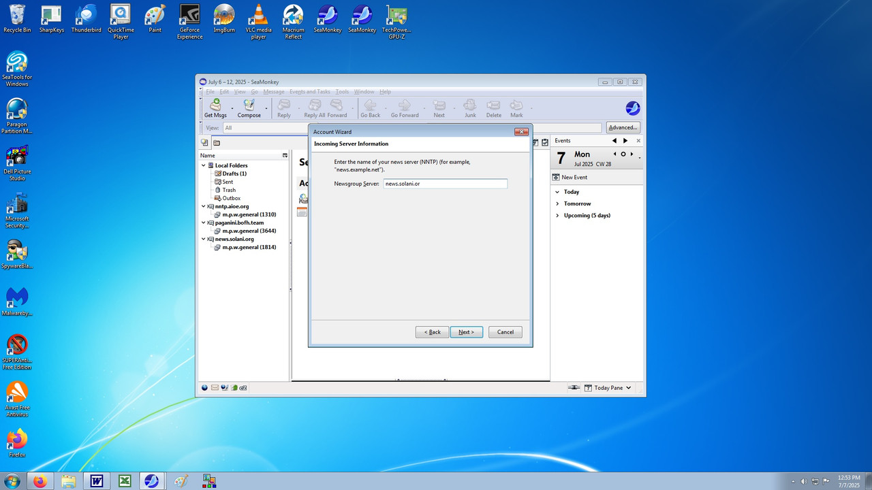Select the Sent folder
This screenshot has width=872, height=490.
click(x=228, y=182)
